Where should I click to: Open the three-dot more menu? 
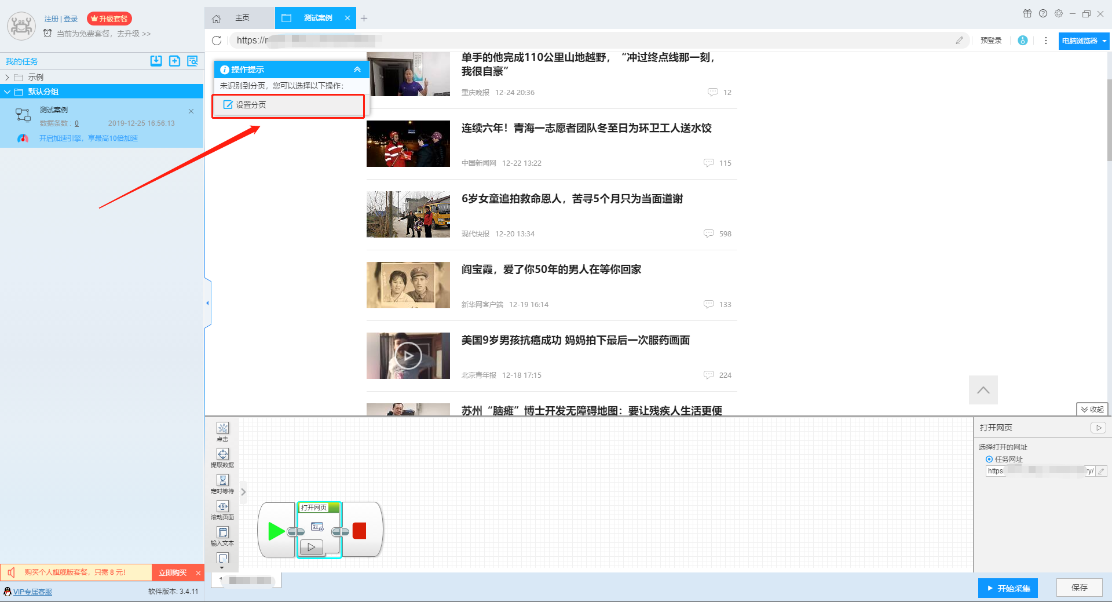1045,41
